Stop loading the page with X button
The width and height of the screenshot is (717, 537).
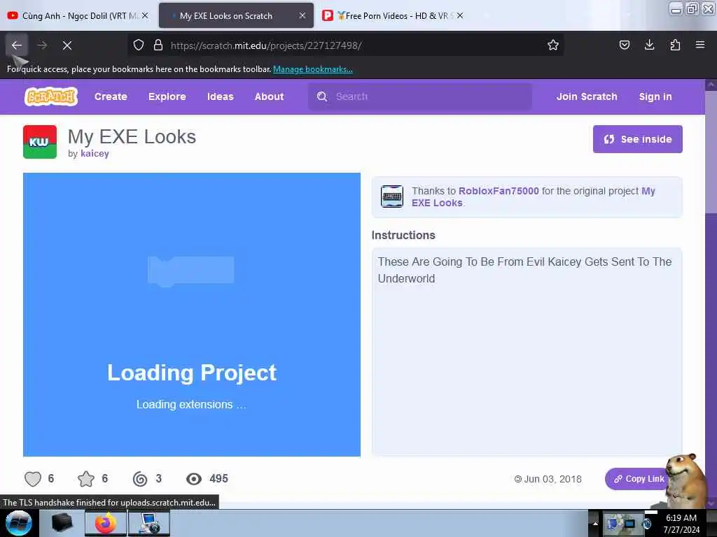[67, 45]
